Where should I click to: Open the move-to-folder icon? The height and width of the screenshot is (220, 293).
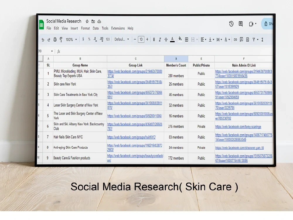[x=93, y=21]
